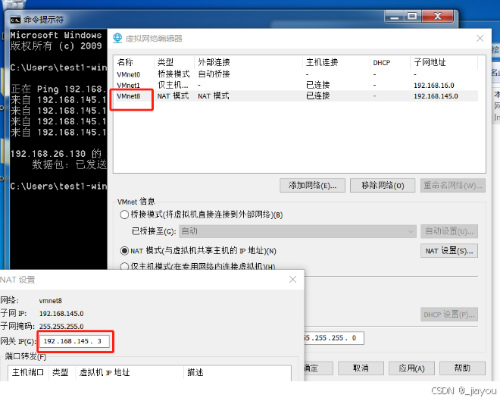Click the 应用(A) button
This screenshot has width=500, height=401.
pyautogui.click(x=411, y=368)
